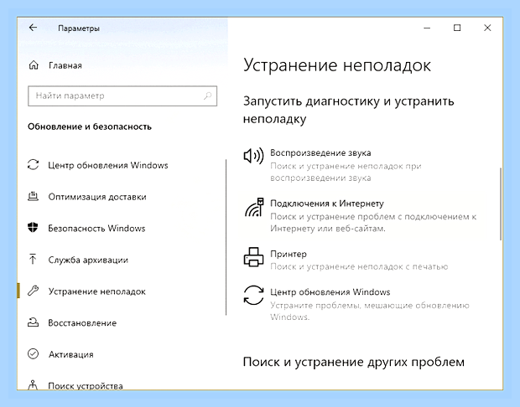Go to Безопасность Windows
The image size is (520, 407).
click(x=96, y=228)
